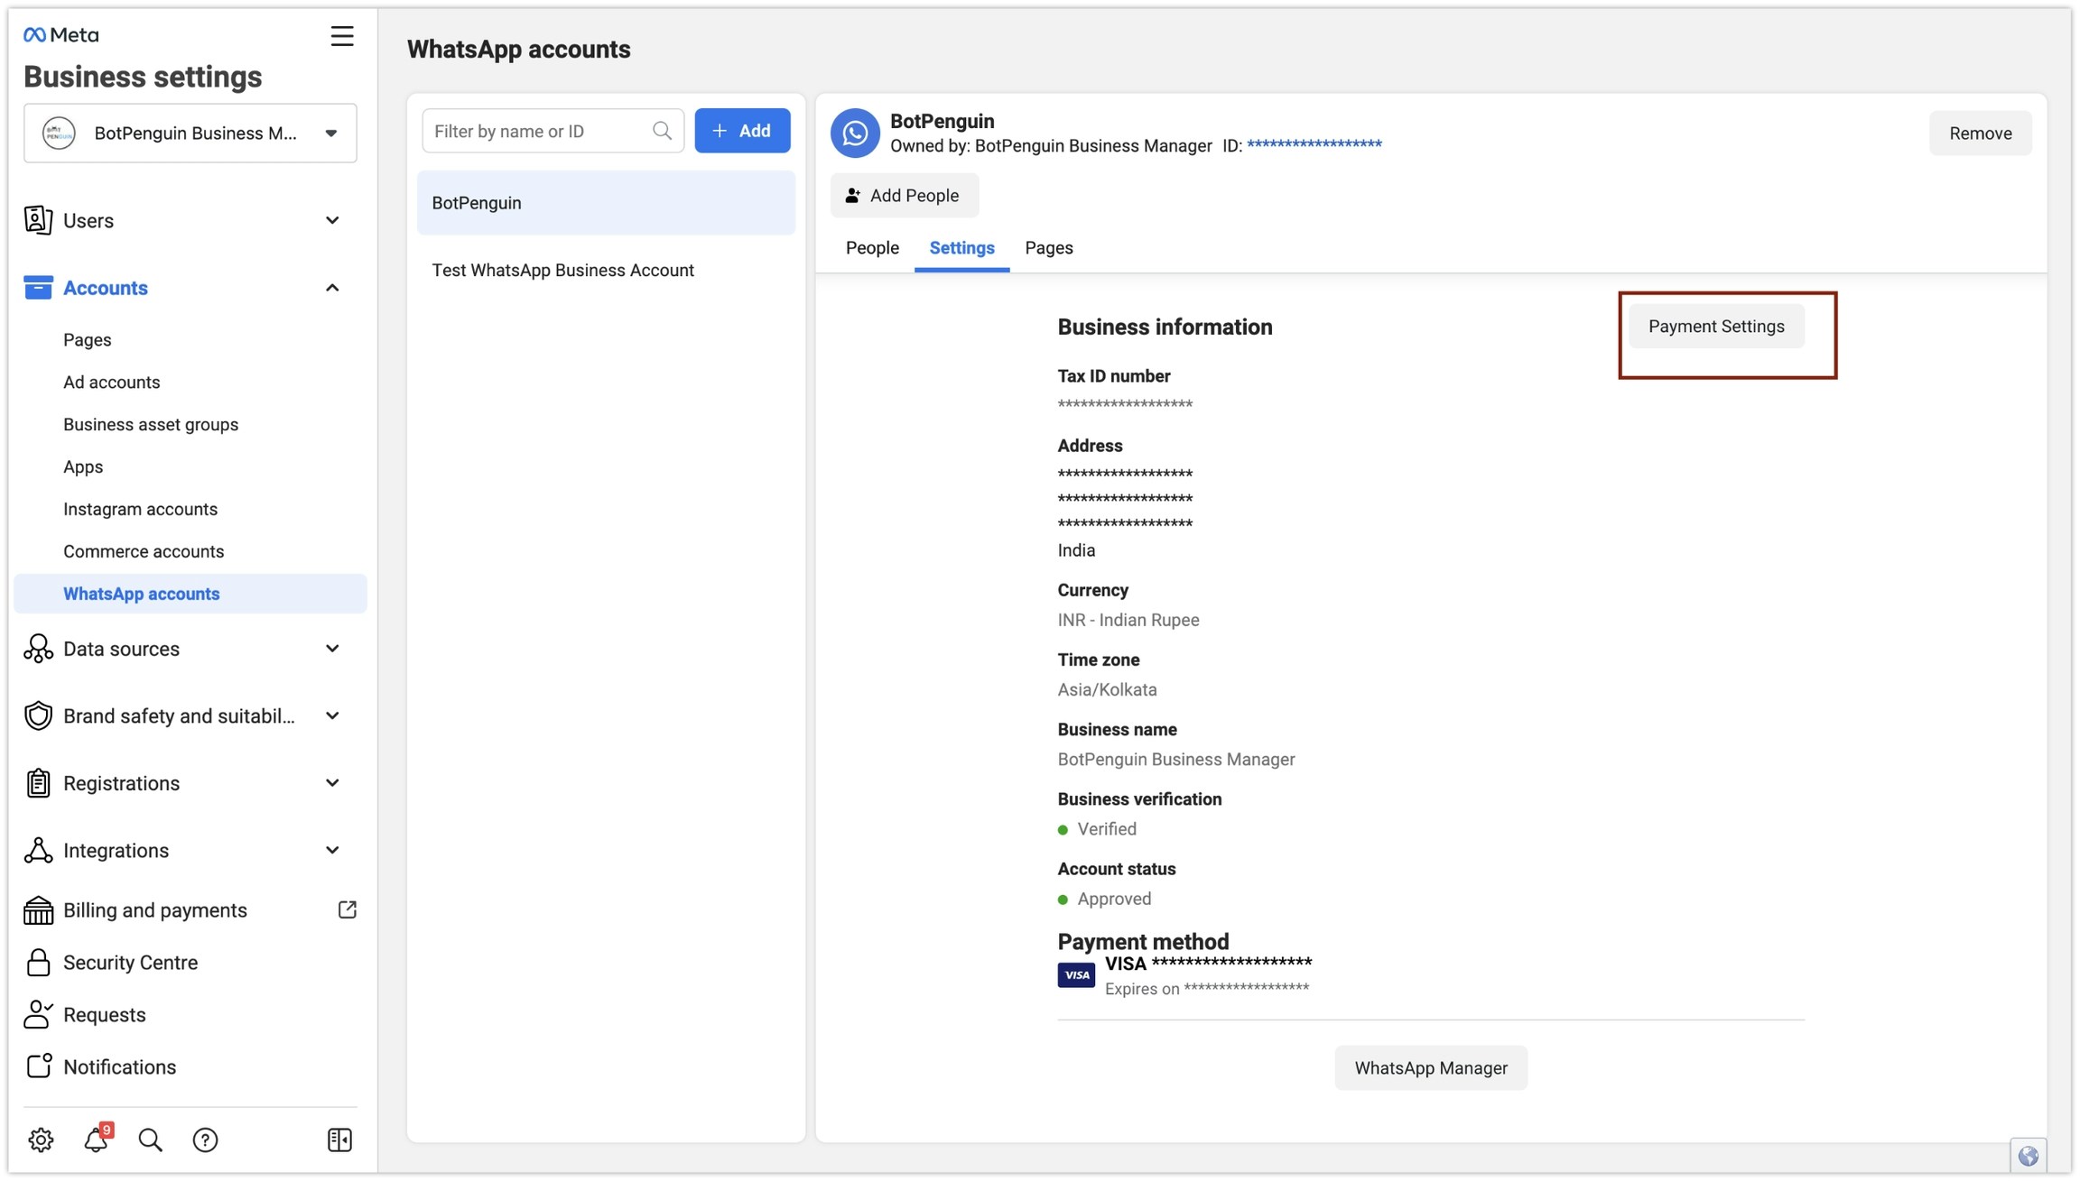2080x1181 pixels.
Task: Click the search magnifier icon in sidebar footer
Action: tap(150, 1139)
